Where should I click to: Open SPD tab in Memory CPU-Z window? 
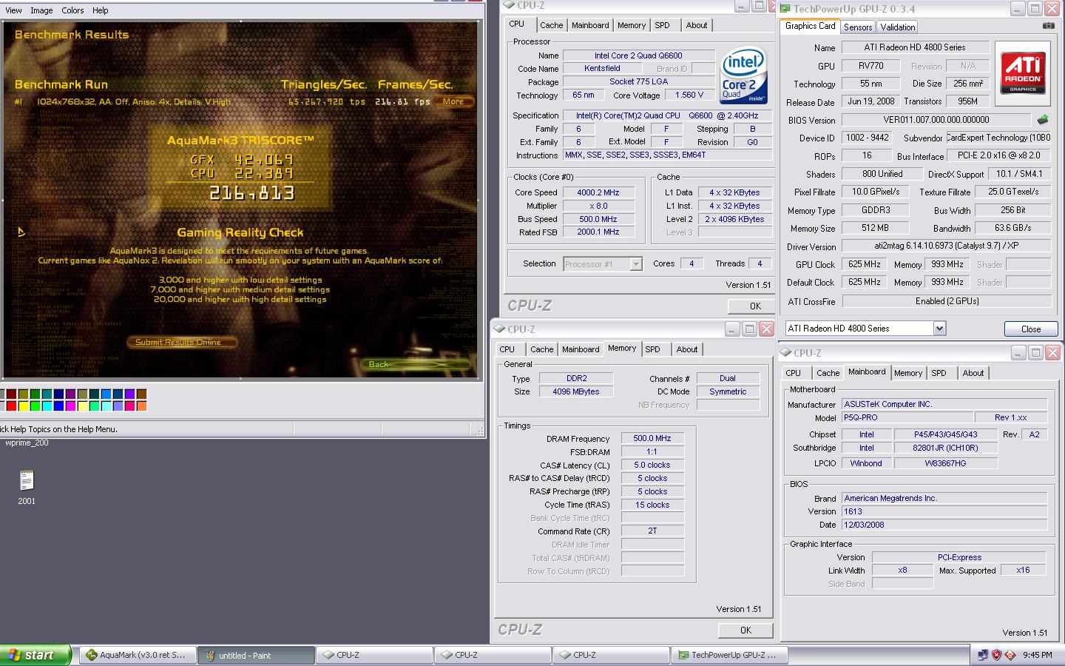coord(652,349)
